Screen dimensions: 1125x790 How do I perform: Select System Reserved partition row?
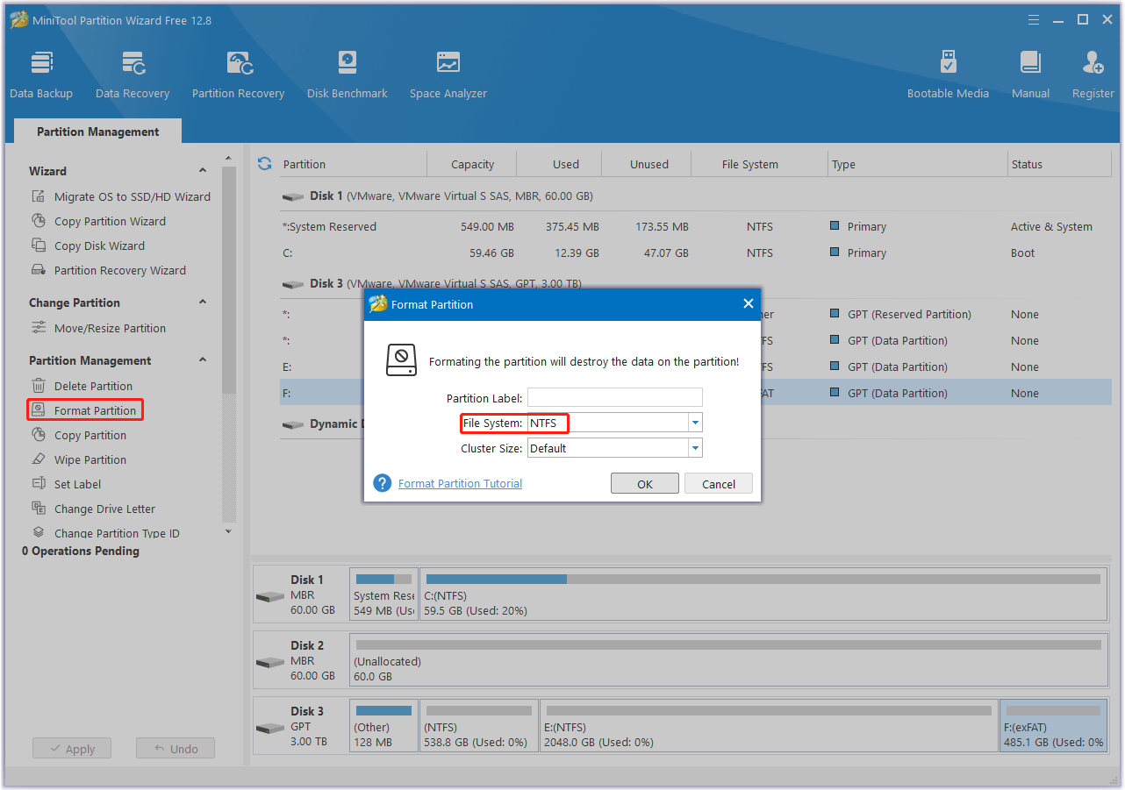(x=695, y=226)
